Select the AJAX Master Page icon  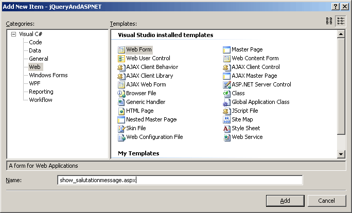[x=227, y=76]
